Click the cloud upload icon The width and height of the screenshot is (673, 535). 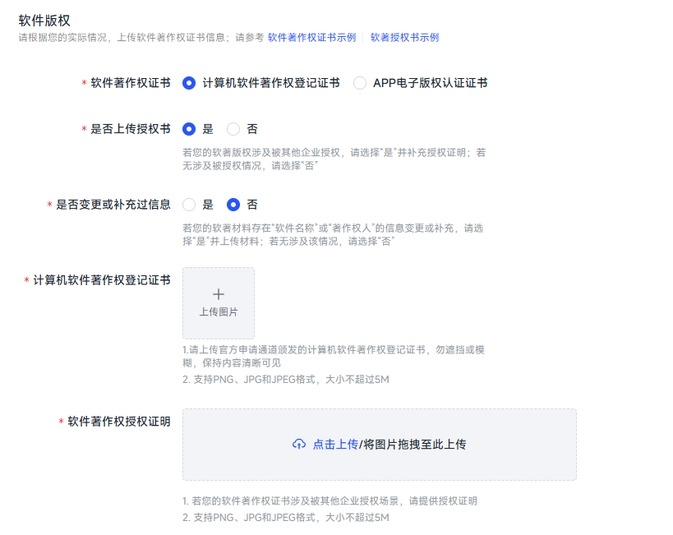click(x=299, y=444)
